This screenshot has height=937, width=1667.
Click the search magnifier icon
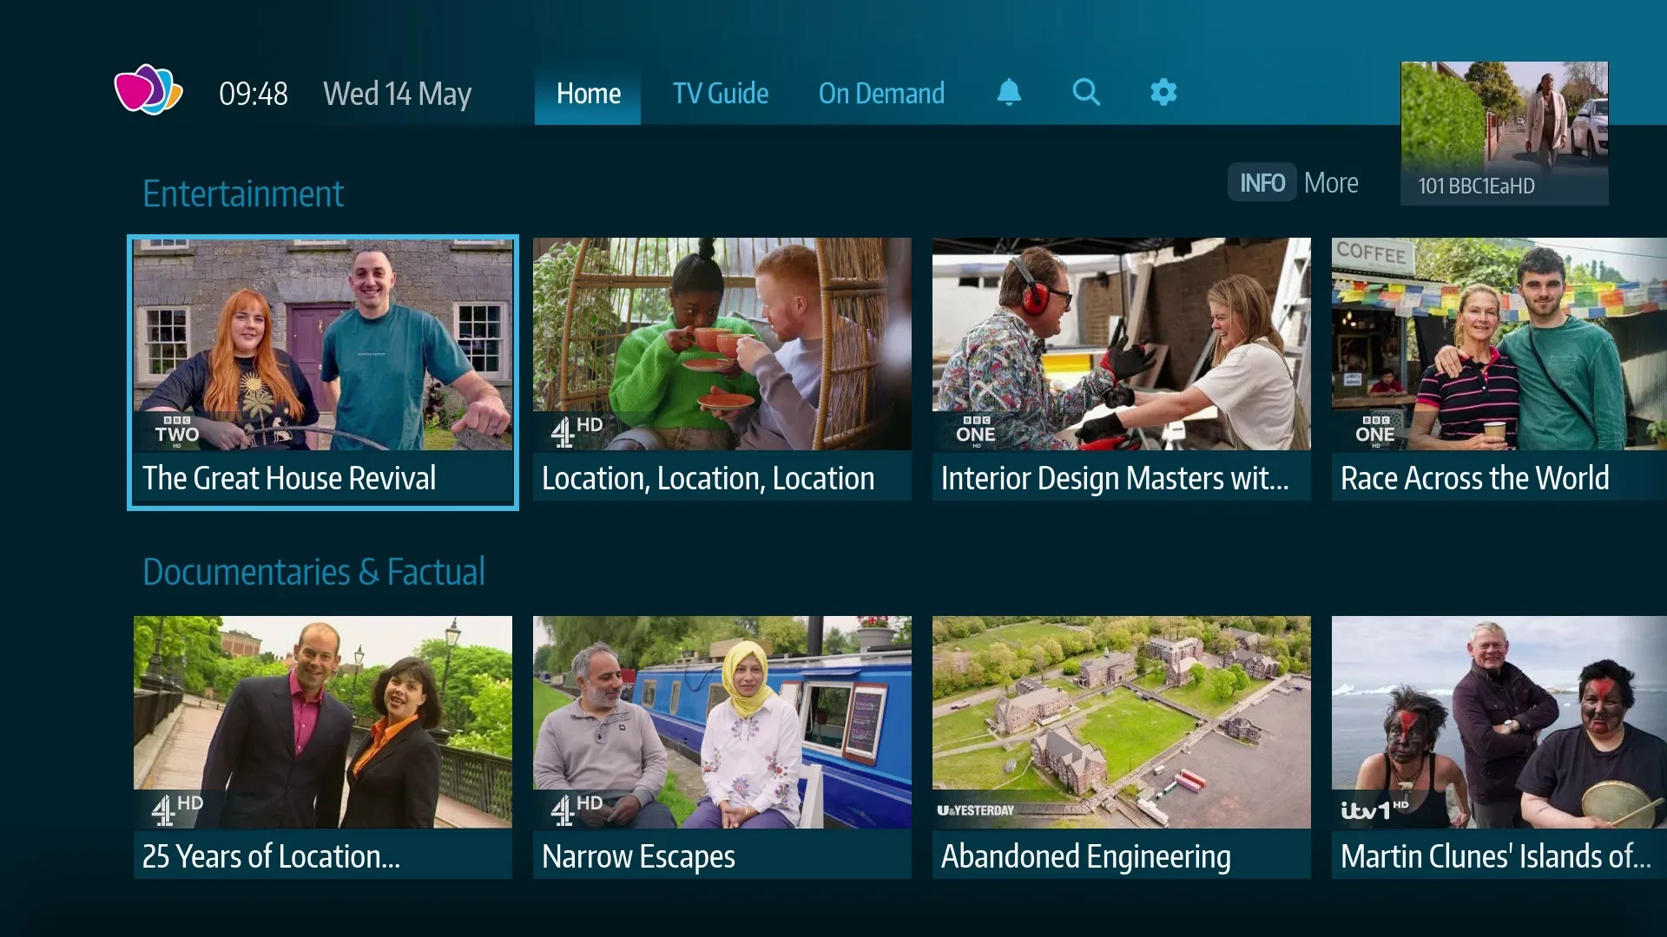point(1085,92)
